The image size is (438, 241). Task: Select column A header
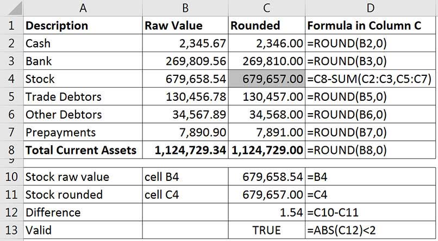pos(83,8)
